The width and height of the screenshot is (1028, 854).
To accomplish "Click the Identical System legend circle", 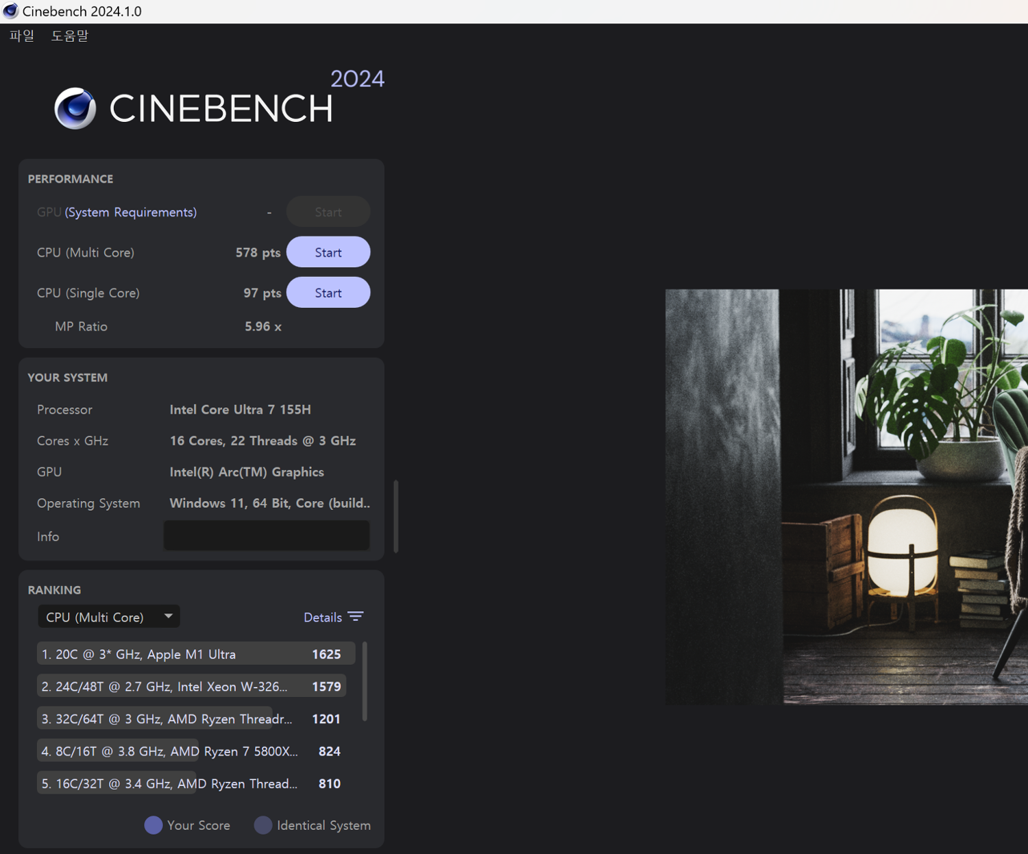I will pyautogui.click(x=263, y=825).
